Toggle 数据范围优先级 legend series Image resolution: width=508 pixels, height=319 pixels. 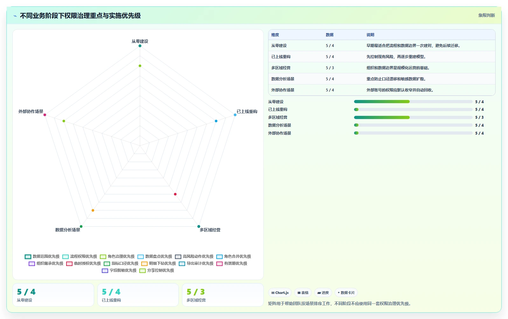(x=42, y=256)
